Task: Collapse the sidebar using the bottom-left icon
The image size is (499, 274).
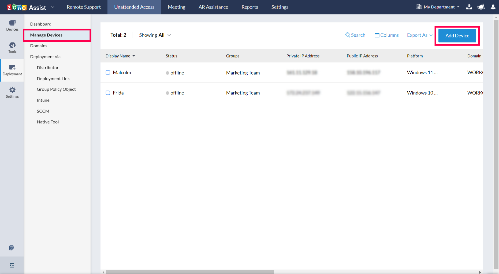Action: [12, 265]
